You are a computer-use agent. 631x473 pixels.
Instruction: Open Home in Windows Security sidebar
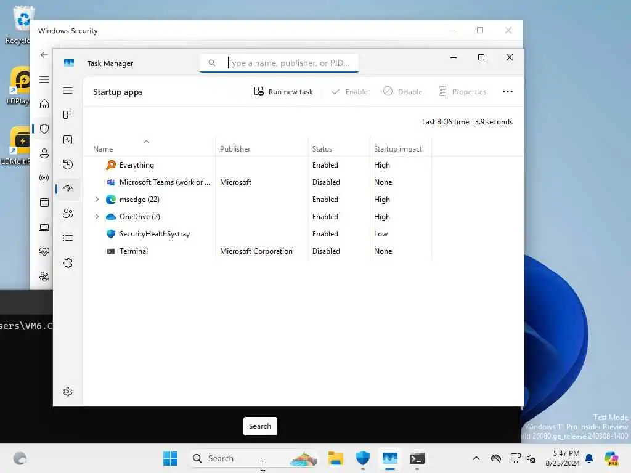pos(44,104)
